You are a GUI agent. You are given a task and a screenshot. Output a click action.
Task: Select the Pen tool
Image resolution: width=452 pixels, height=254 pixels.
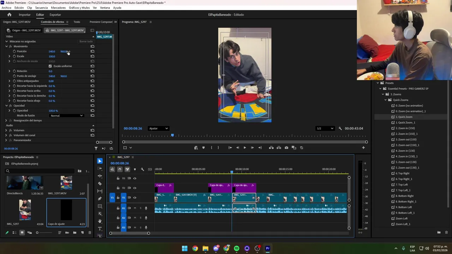100,199
